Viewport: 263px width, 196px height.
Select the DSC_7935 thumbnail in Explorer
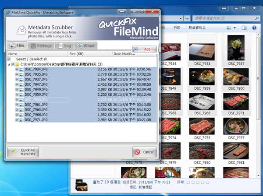pos(202,52)
